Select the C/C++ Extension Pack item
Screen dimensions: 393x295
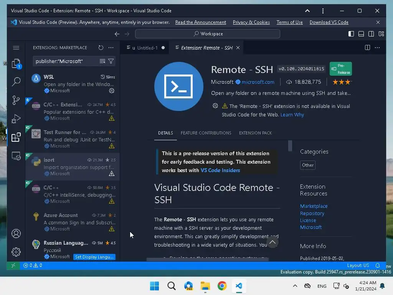point(73,111)
